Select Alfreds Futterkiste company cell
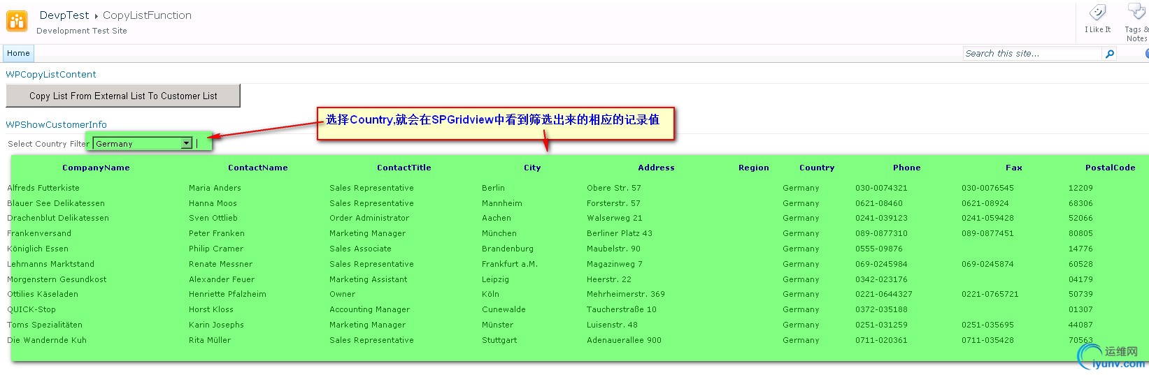 pos(43,188)
